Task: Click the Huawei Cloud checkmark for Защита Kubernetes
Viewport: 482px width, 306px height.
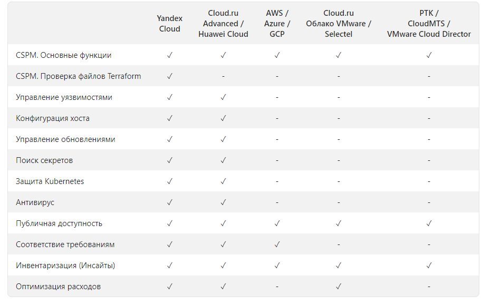Action: pyautogui.click(x=223, y=181)
